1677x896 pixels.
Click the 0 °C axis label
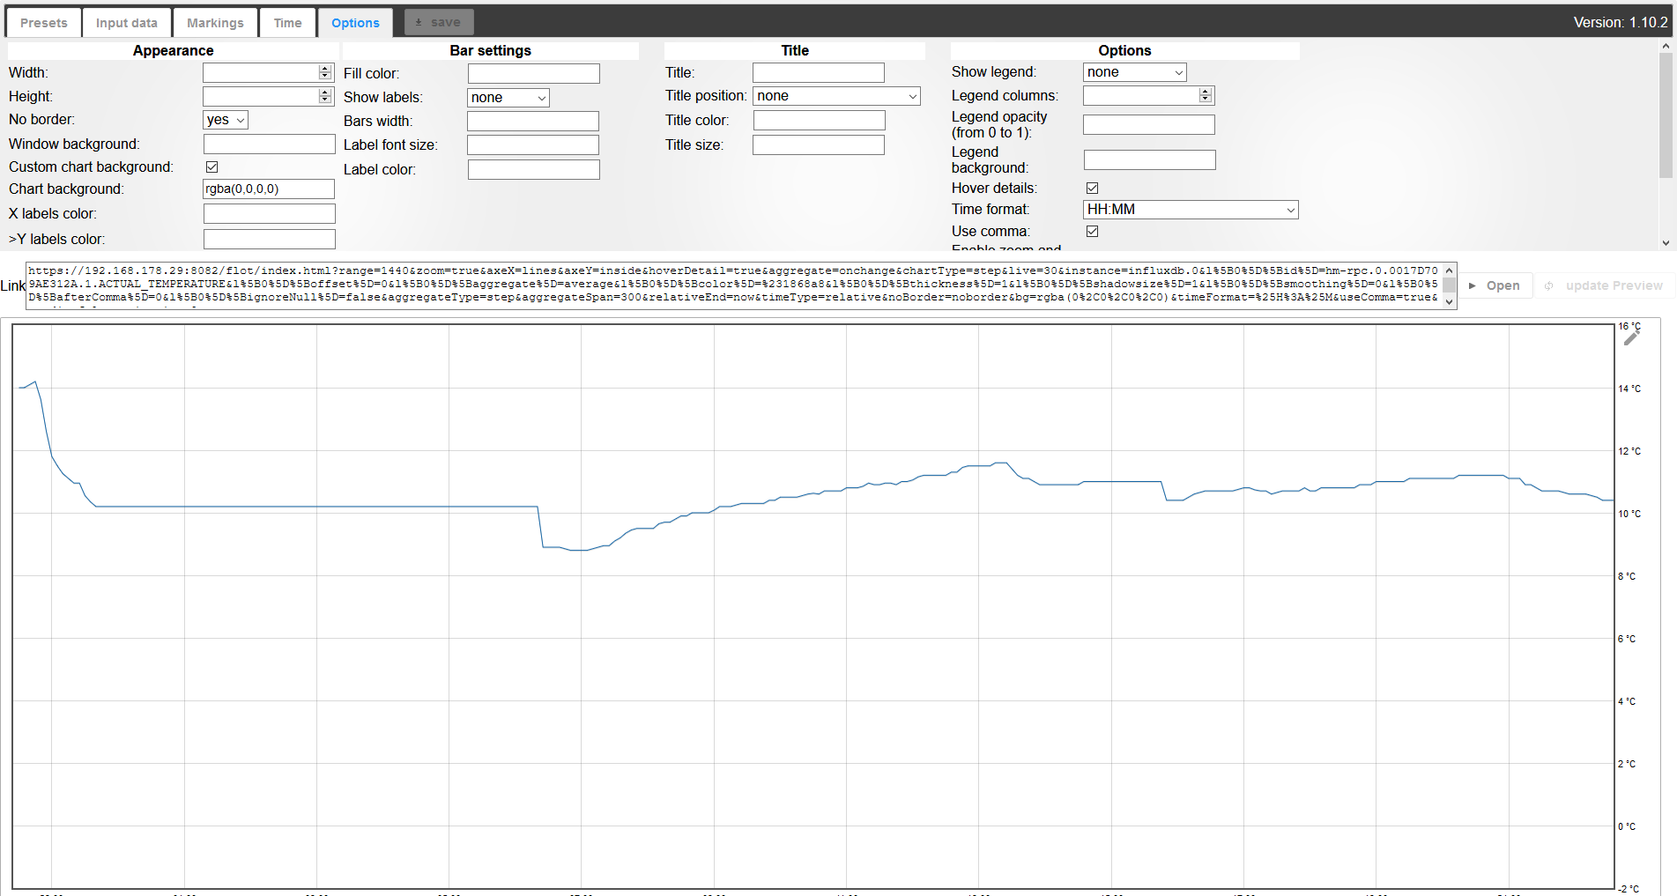tap(1627, 826)
